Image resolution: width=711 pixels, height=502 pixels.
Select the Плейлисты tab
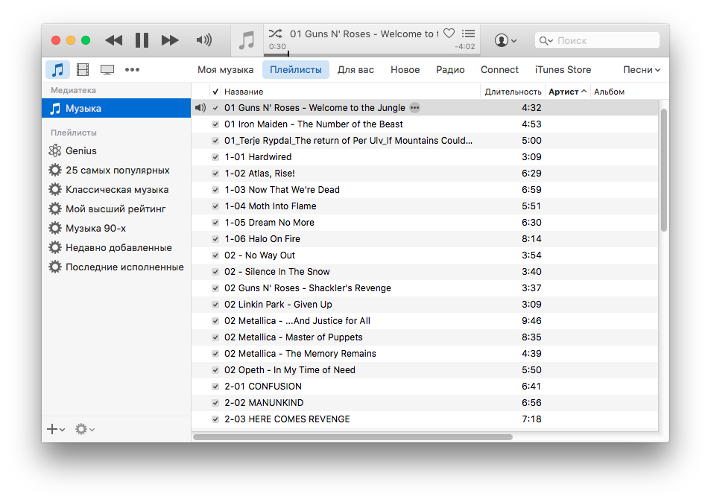tap(296, 70)
